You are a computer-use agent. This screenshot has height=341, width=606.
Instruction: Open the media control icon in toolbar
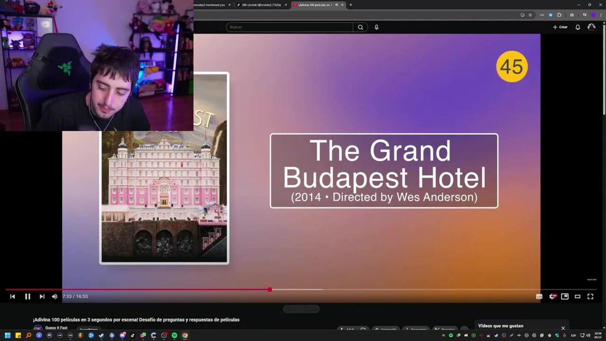585,15
